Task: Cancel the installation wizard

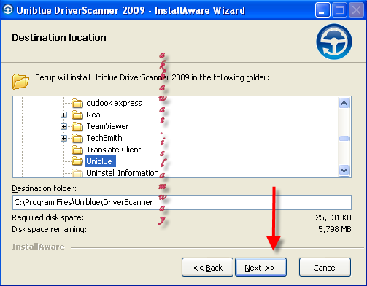Action: click(325, 267)
